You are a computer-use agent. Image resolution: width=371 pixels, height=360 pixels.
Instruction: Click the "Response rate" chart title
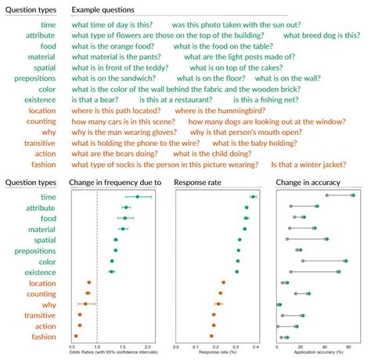tap(197, 183)
